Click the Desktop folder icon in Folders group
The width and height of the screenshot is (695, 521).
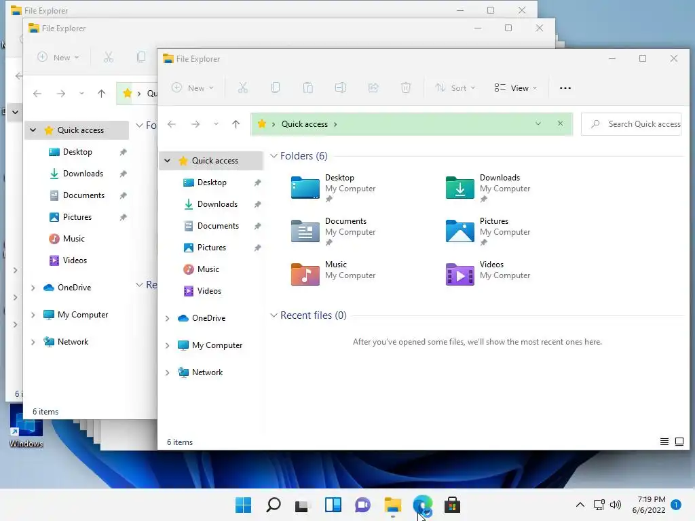click(305, 187)
